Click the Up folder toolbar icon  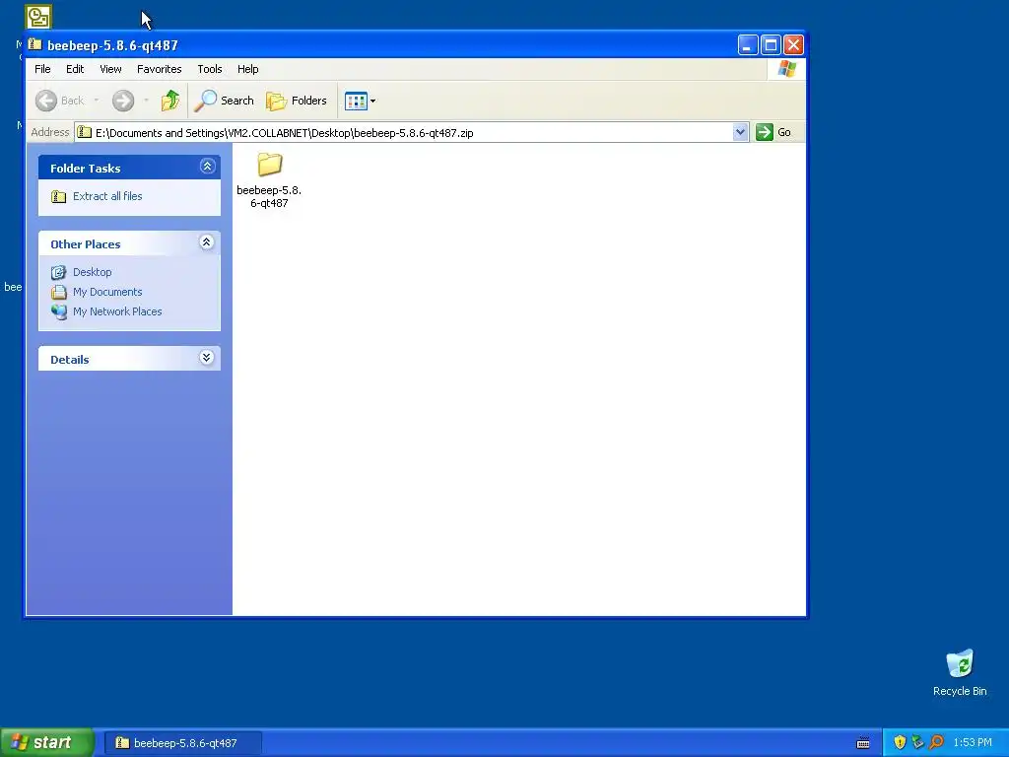pos(170,101)
